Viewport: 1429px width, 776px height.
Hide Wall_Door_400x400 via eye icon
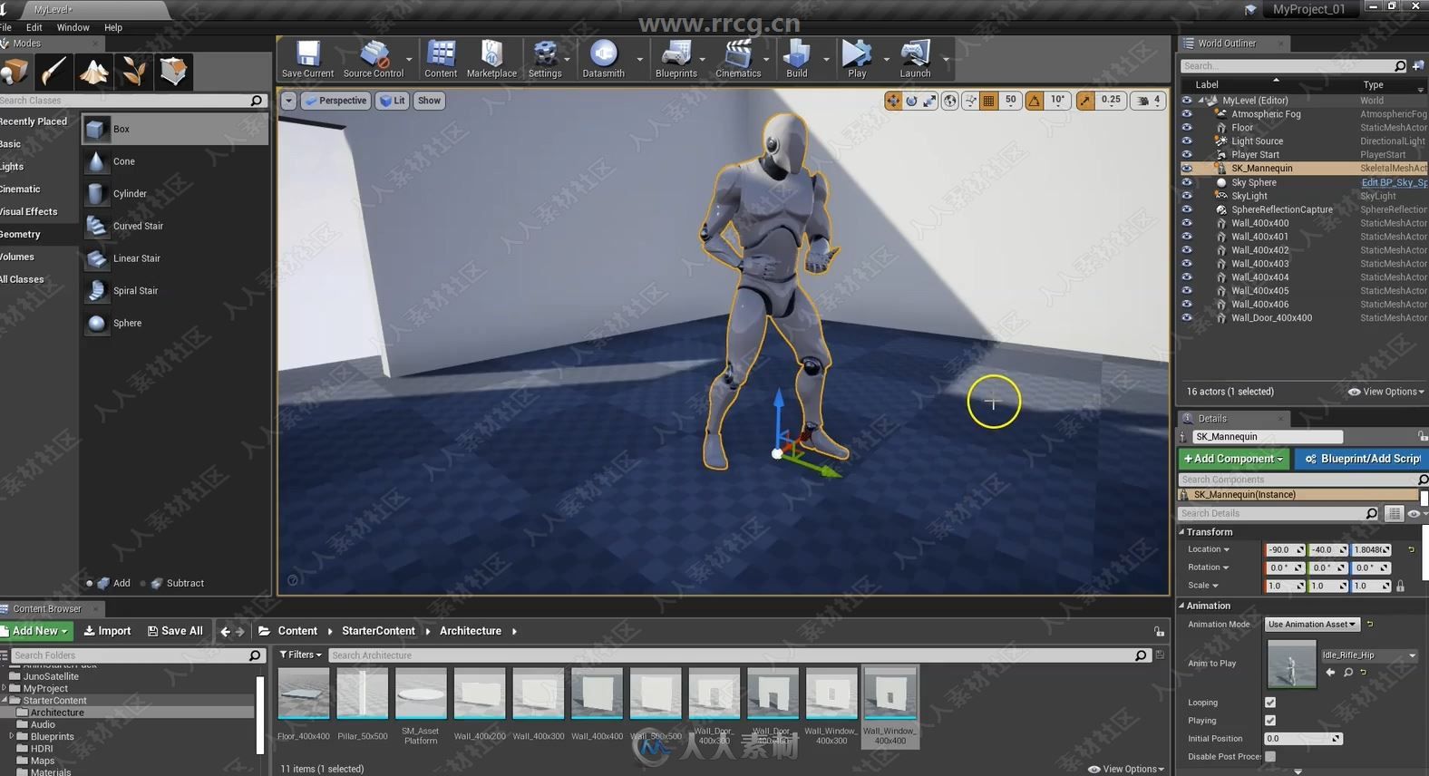(1187, 318)
